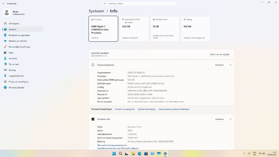Open the taskbar clock and date
This screenshot has width=279, height=157.
[x=272, y=154]
